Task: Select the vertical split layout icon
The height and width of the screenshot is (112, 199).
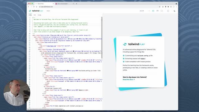Action: tap(153, 11)
